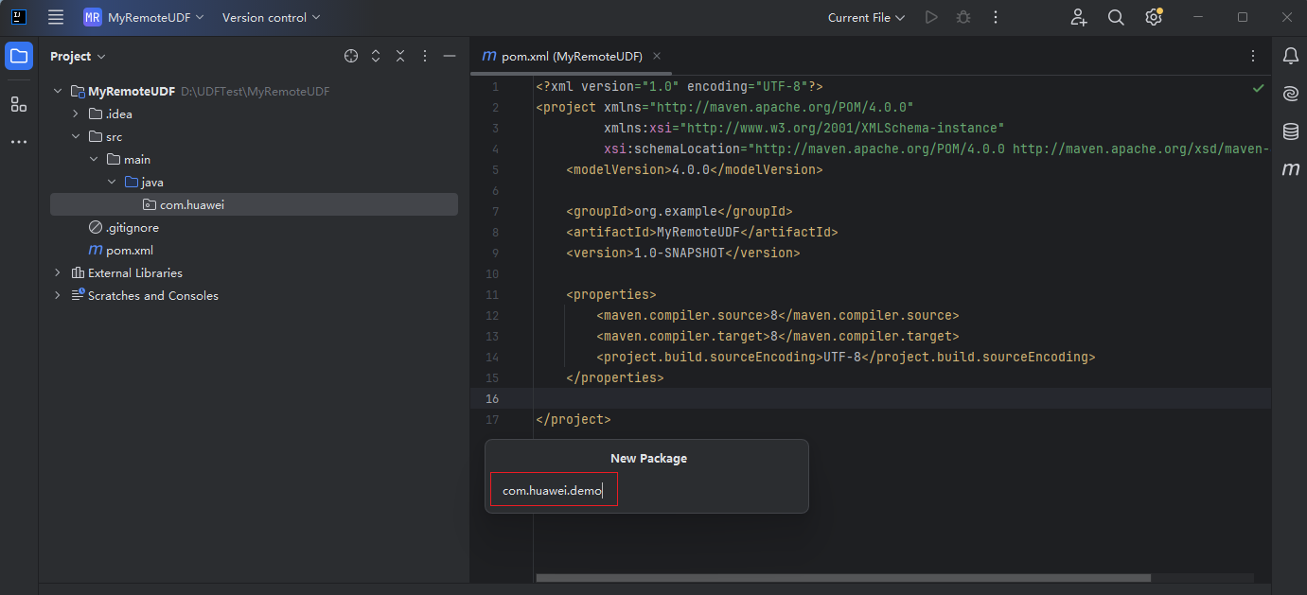Screen dimensions: 1307x595
Task: Open the Structure tool window icon
Action: [x=19, y=104]
